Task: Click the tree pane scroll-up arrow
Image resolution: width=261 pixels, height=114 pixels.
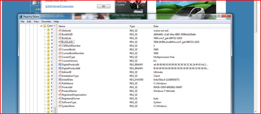Action: click(54, 26)
